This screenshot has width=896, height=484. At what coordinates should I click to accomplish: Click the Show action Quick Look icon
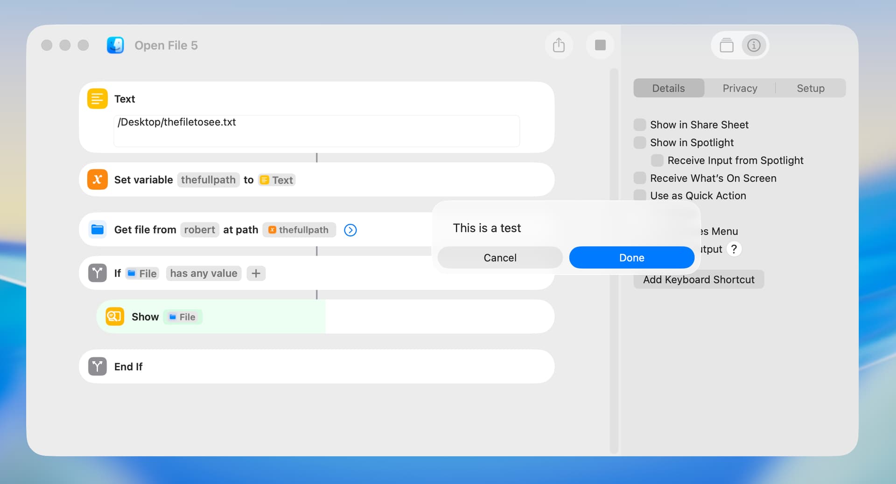[x=115, y=317]
